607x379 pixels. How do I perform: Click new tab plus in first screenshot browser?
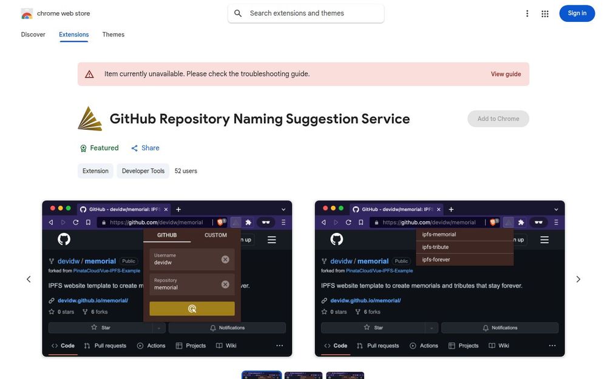tap(178, 210)
